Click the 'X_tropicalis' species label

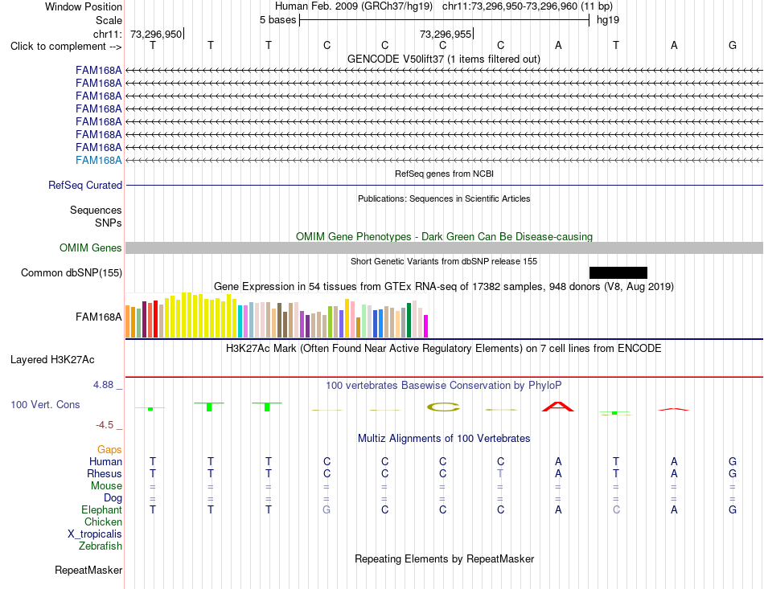[95, 534]
